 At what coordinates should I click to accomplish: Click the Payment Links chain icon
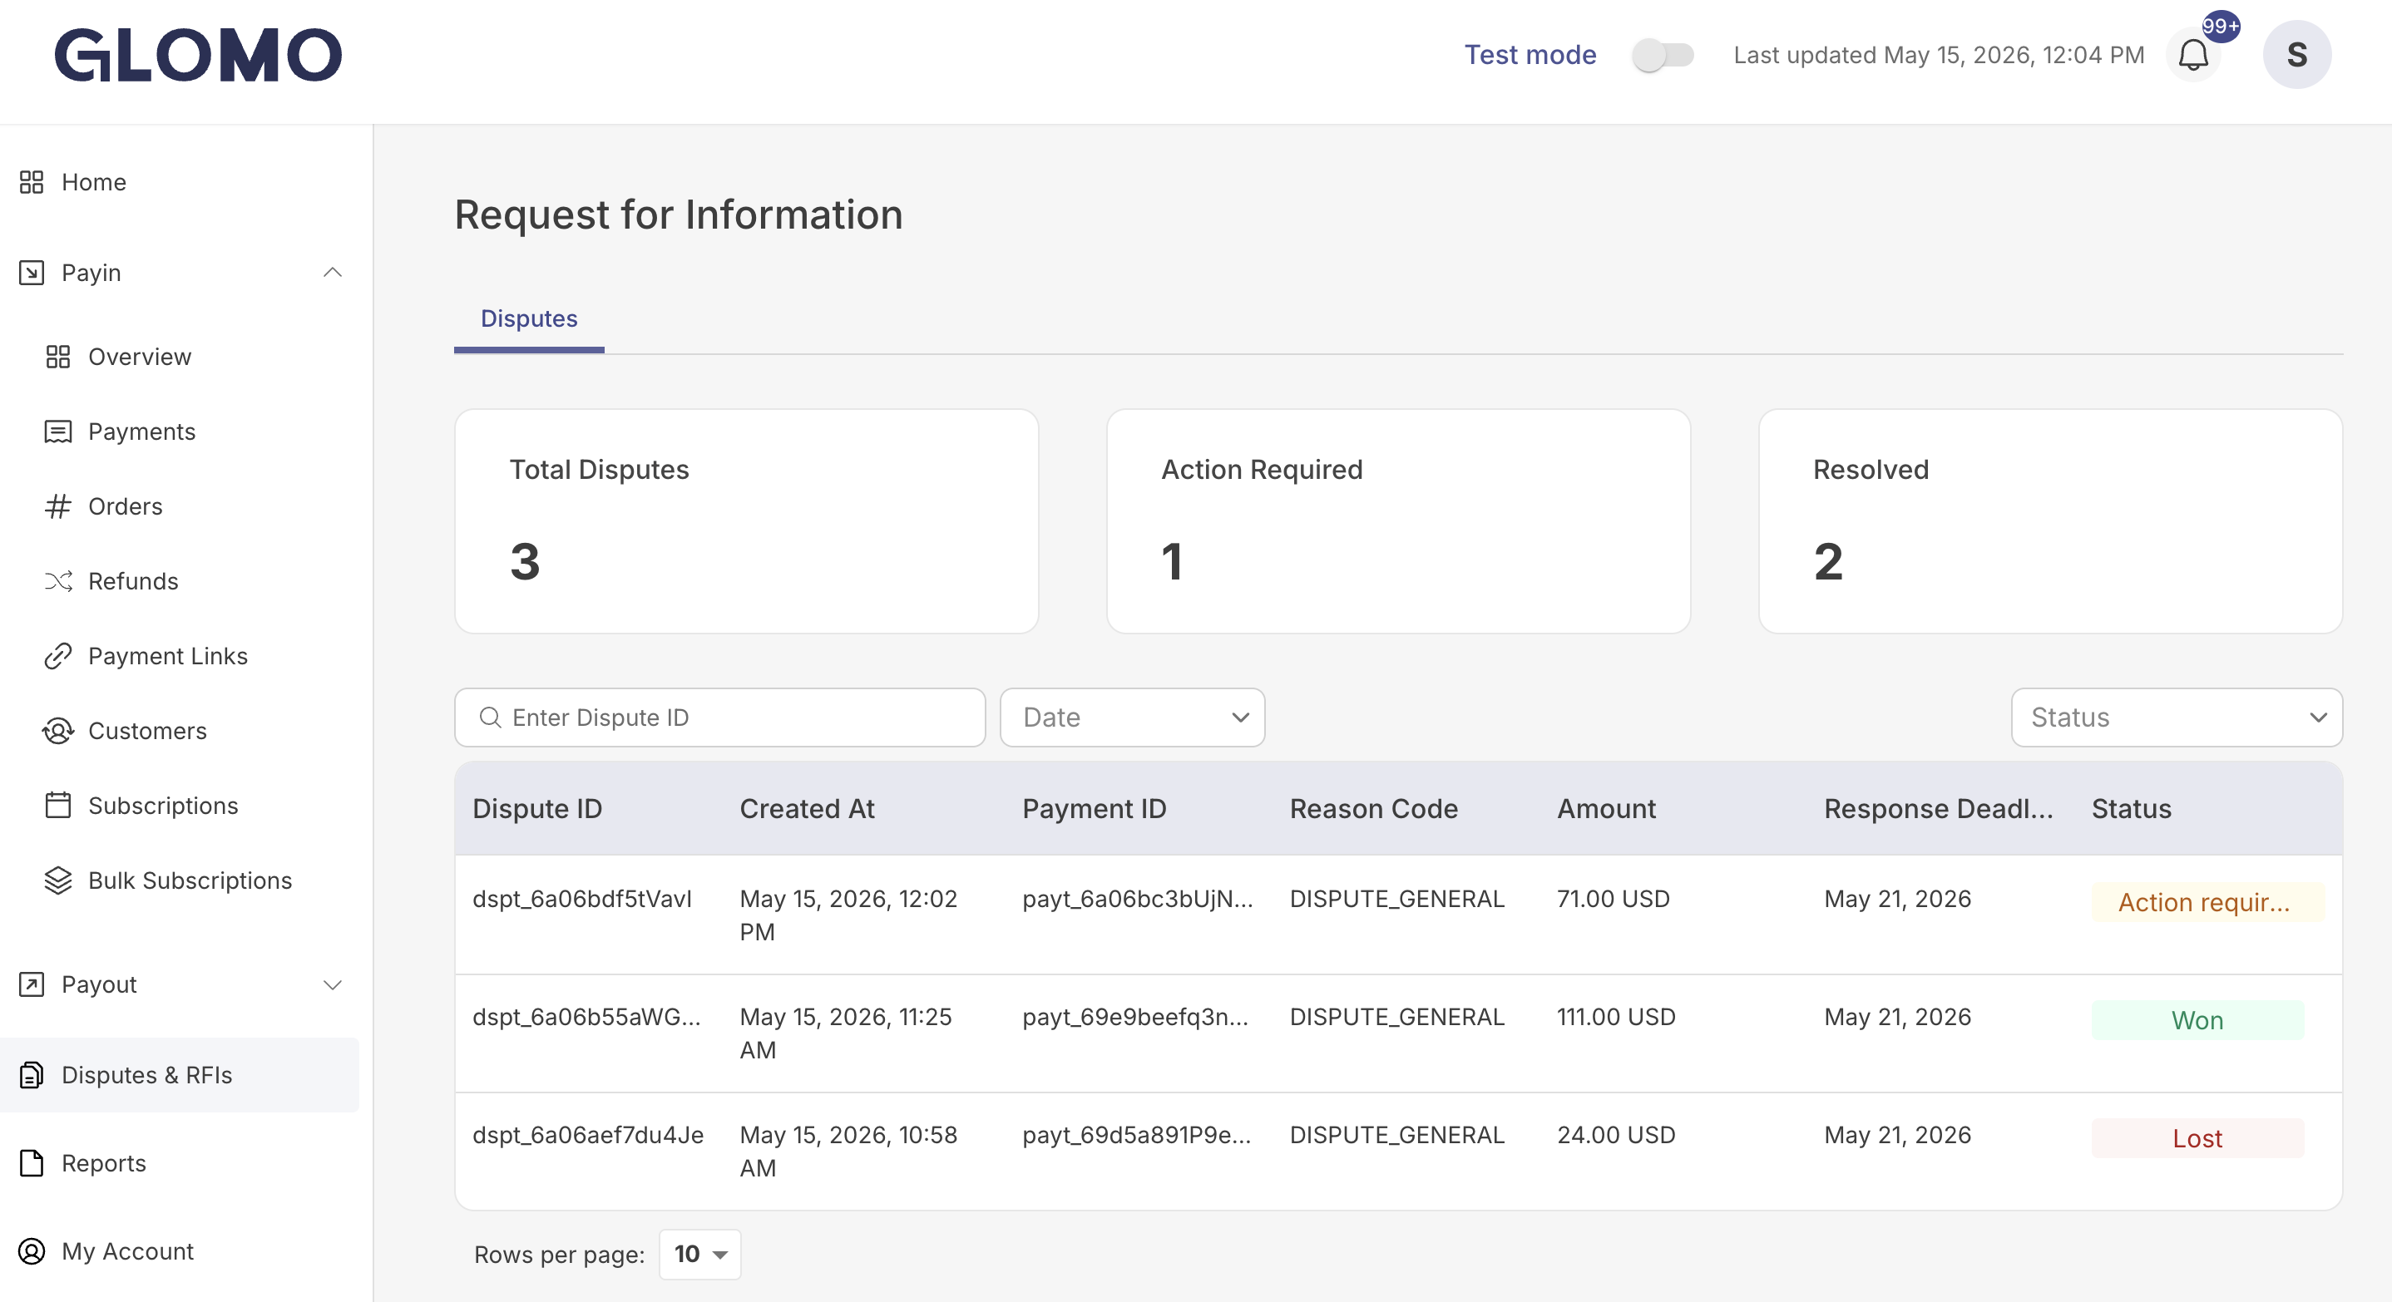coord(58,656)
